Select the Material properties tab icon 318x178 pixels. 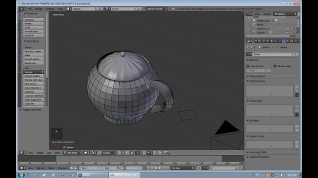[x=288, y=41]
